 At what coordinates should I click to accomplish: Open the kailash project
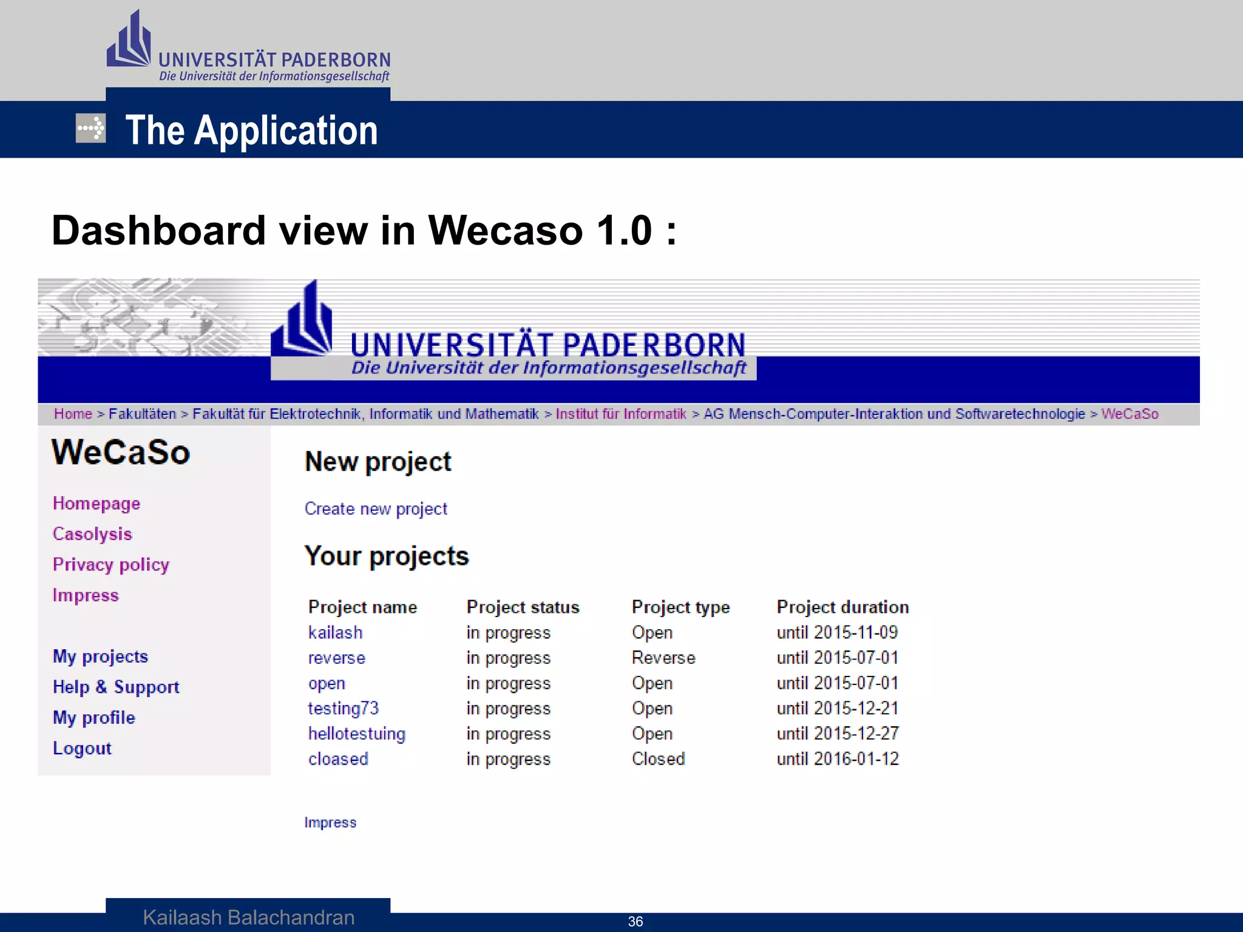(335, 633)
